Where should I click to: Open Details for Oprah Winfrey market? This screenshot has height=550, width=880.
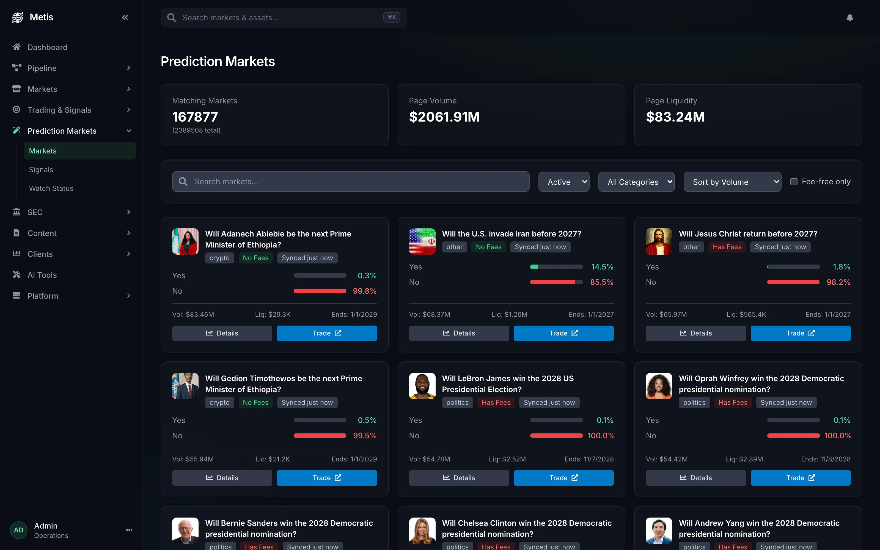click(x=696, y=478)
